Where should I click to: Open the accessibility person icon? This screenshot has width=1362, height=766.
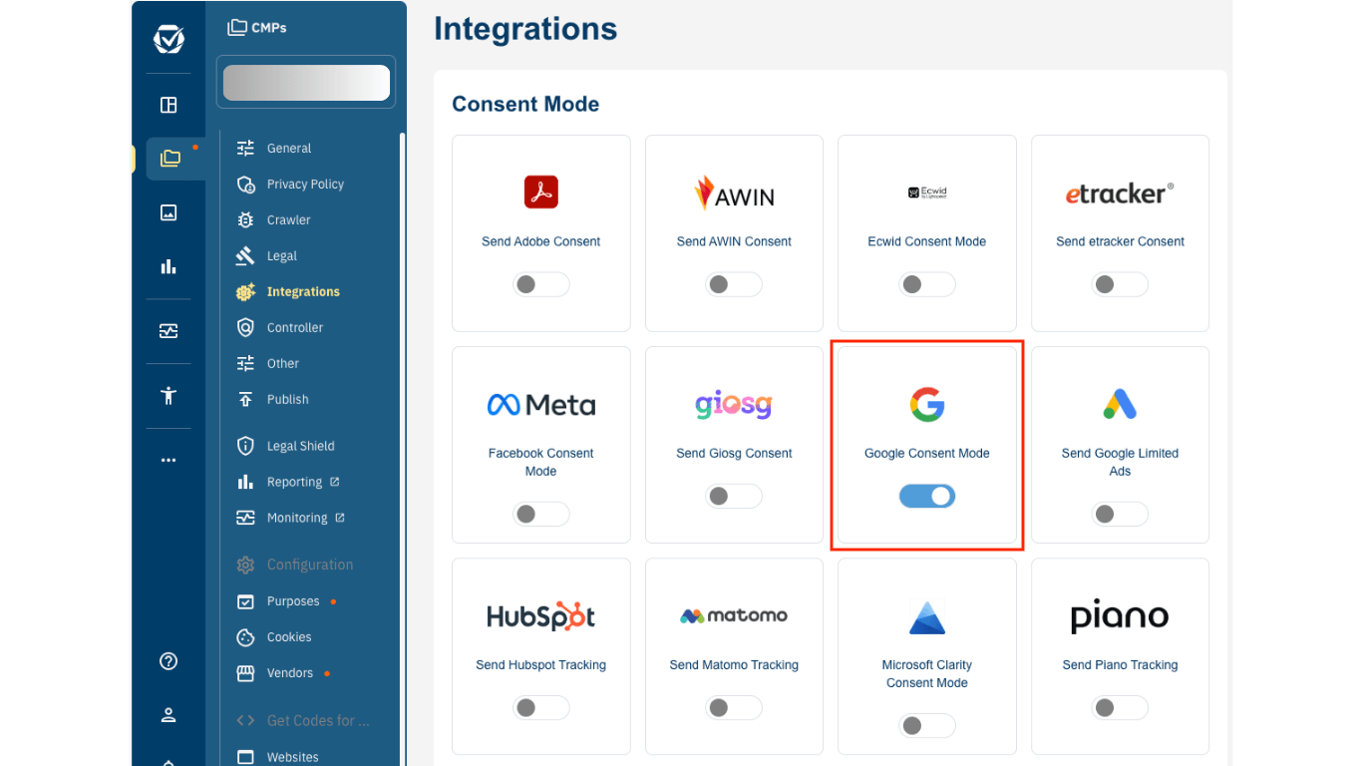[169, 395]
